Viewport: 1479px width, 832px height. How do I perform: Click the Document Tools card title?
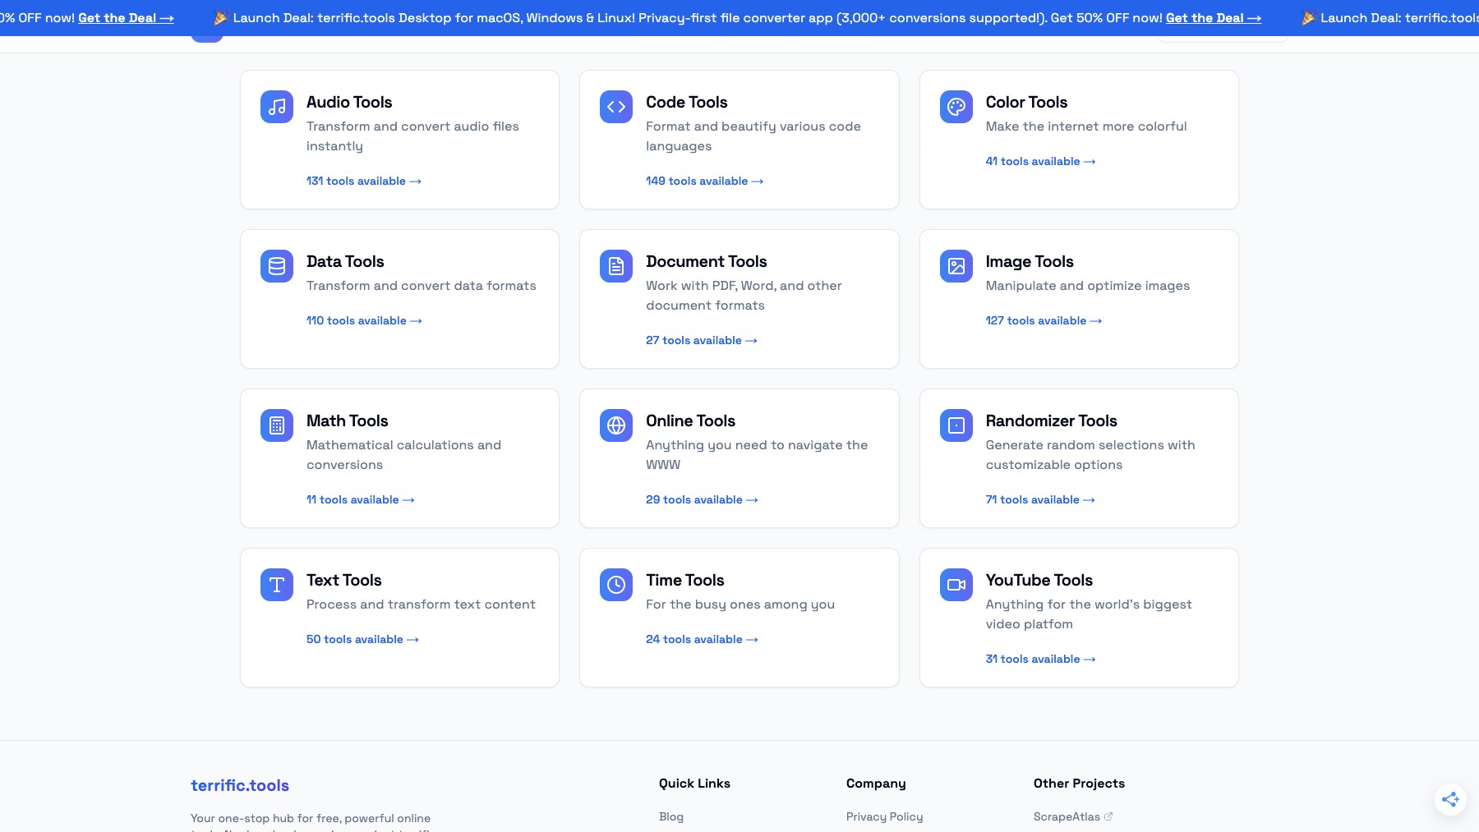tap(707, 261)
